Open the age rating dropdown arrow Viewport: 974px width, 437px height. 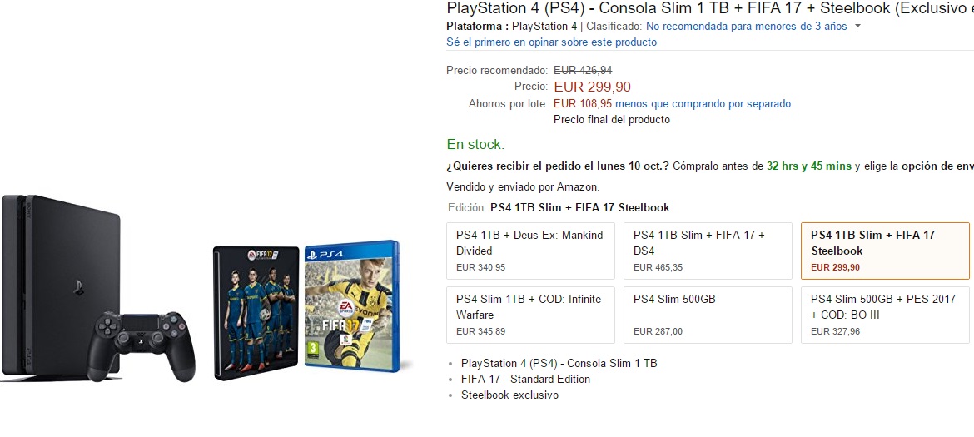point(857,27)
